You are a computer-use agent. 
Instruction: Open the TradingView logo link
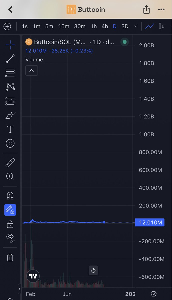[x=33, y=276]
